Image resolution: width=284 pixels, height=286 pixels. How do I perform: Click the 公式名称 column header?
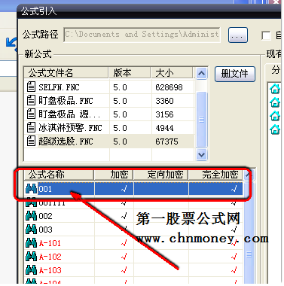point(59,175)
